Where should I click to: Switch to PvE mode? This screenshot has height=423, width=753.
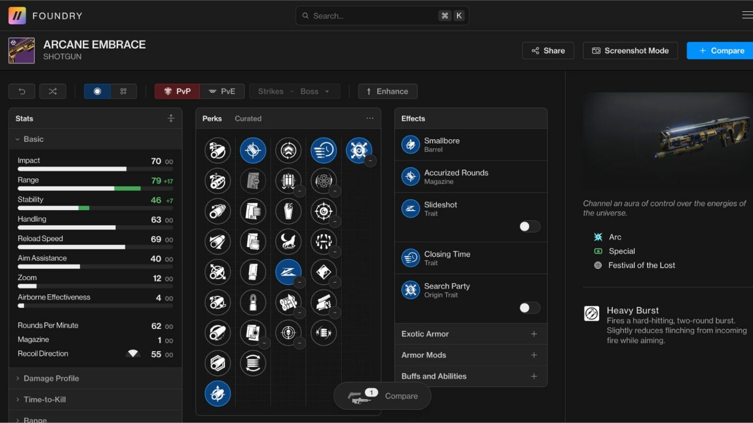(222, 91)
